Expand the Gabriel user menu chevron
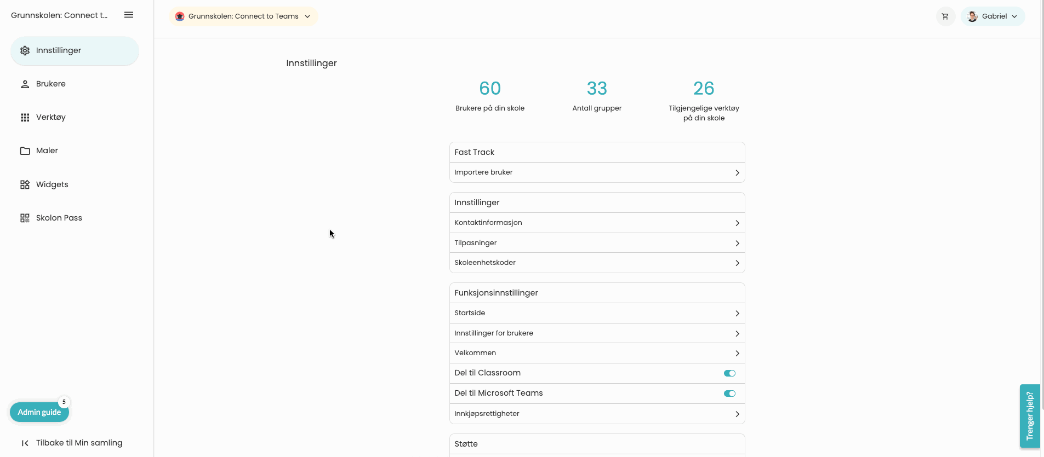Image resolution: width=1044 pixels, height=457 pixels. pos(1014,16)
